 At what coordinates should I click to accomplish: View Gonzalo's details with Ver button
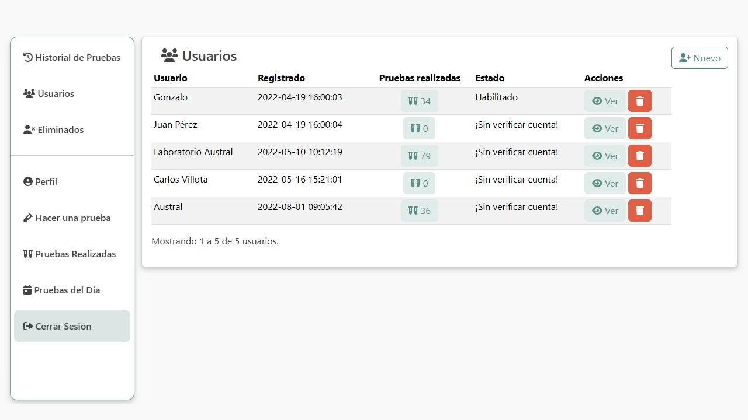point(605,101)
